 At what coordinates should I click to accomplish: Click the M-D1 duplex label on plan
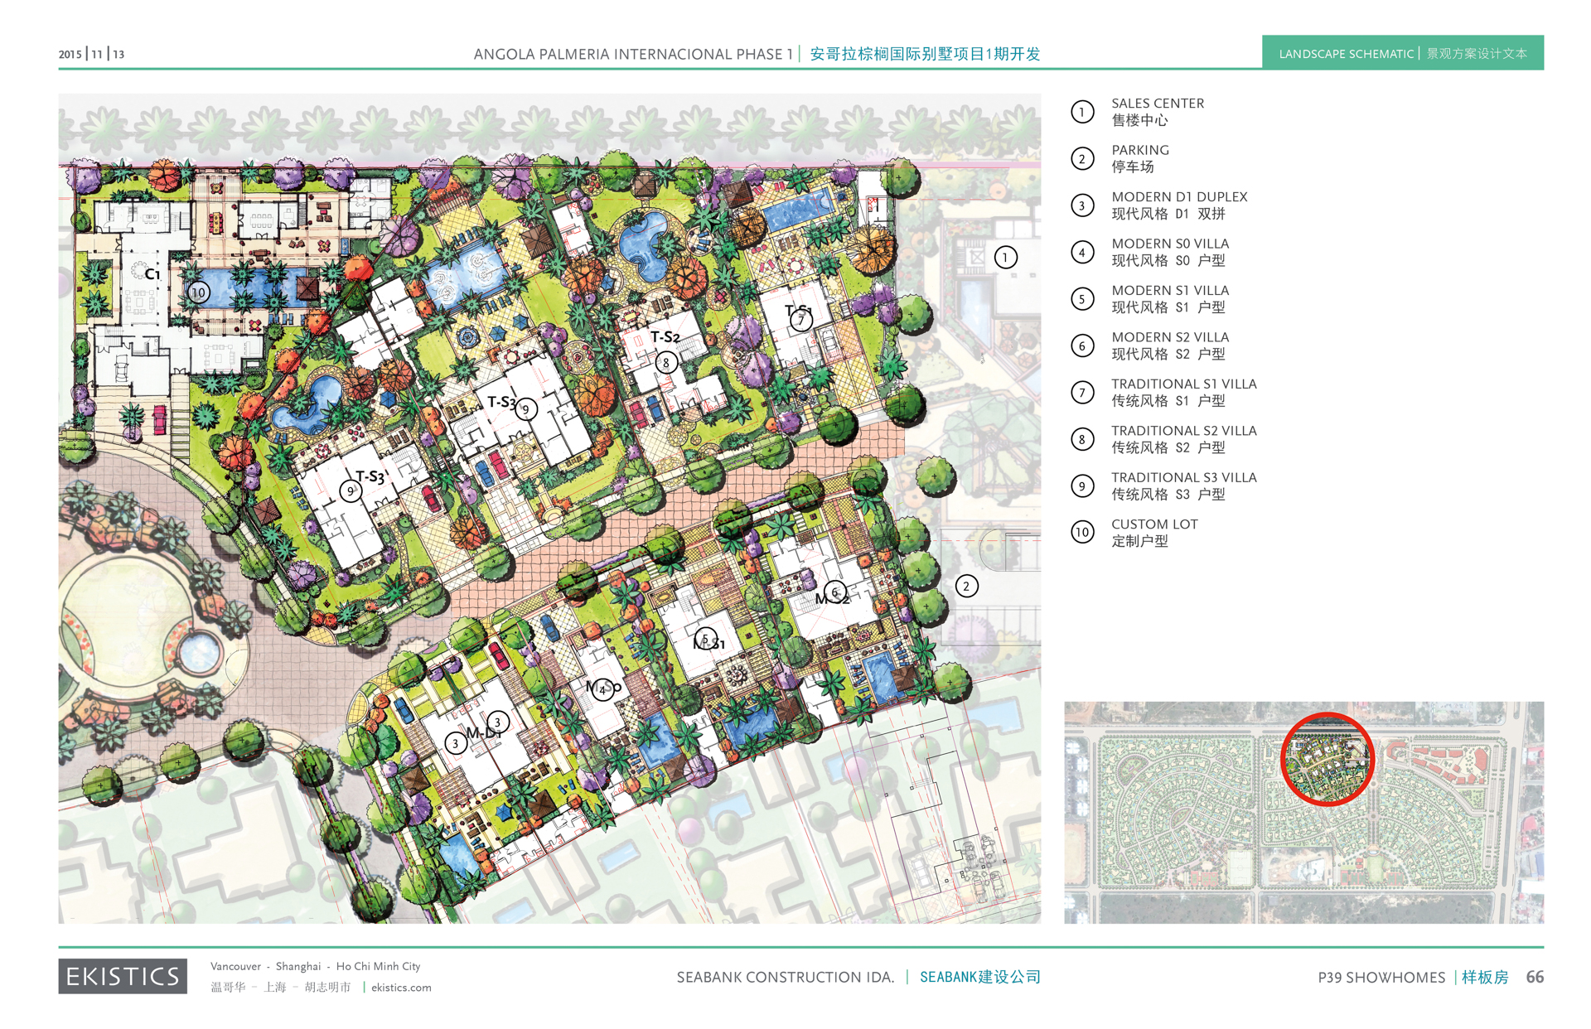[x=483, y=733]
